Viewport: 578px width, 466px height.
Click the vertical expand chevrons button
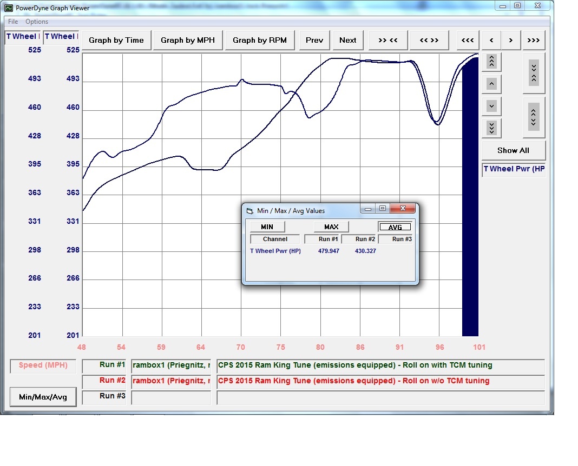point(534,117)
